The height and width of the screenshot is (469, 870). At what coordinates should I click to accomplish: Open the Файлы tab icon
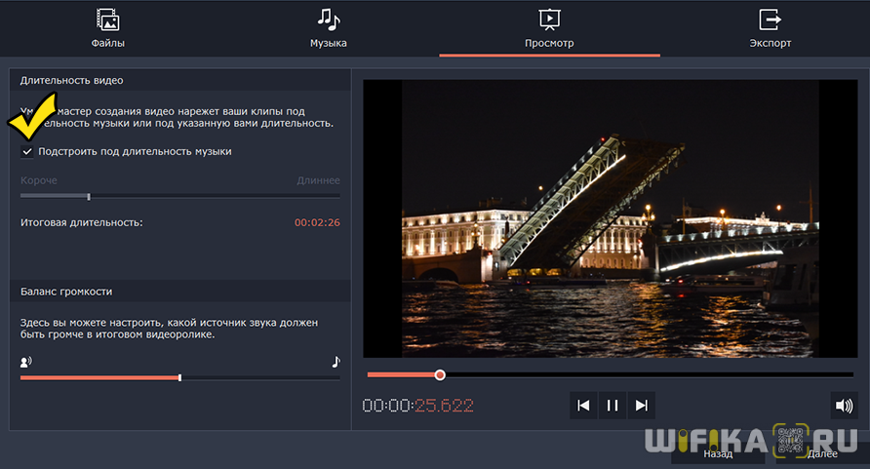click(108, 19)
